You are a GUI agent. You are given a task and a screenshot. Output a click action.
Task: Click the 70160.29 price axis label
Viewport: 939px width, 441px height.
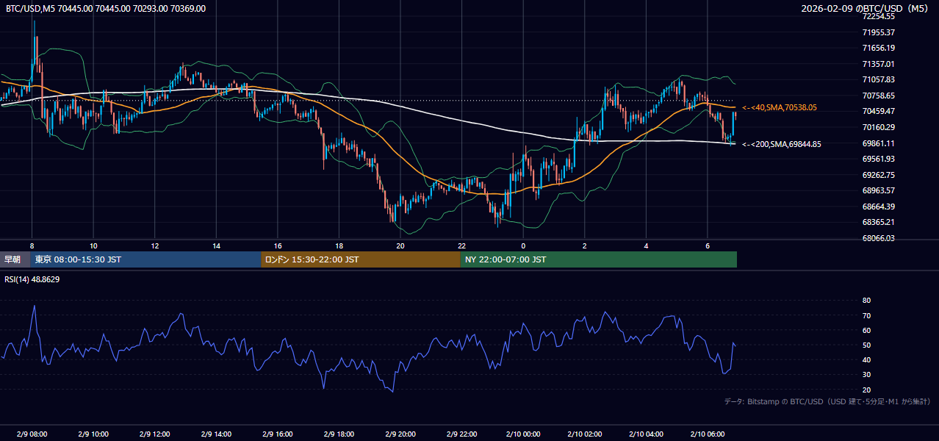(x=879, y=127)
